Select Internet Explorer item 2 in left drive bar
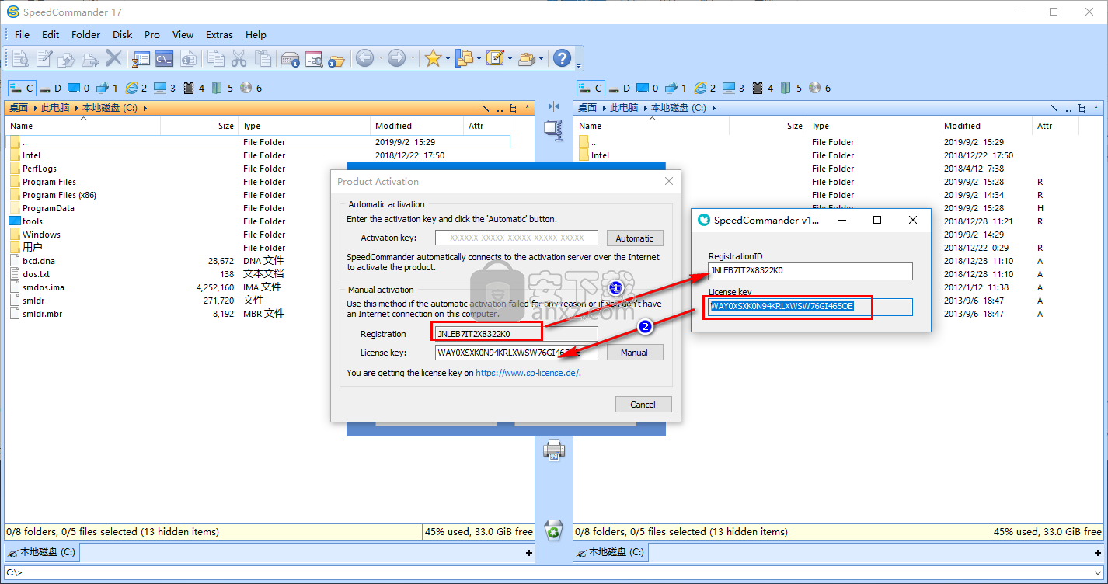The image size is (1108, 584). click(x=137, y=88)
